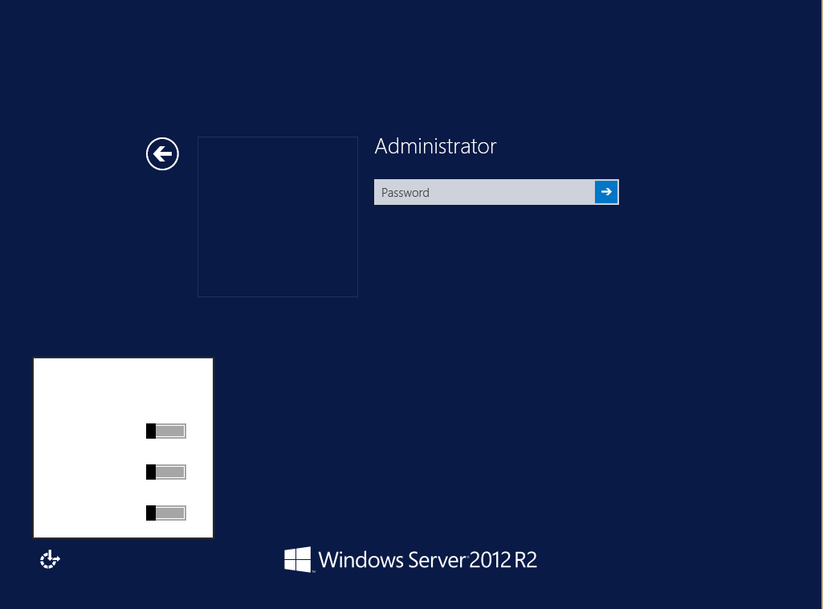Viewport: 823px width, 609px height.
Task: Toggle the middle switch in Ease of Access panel
Action: click(166, 472)
